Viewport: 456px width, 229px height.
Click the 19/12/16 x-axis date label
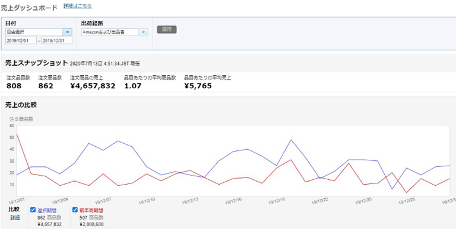click(233, 201)
